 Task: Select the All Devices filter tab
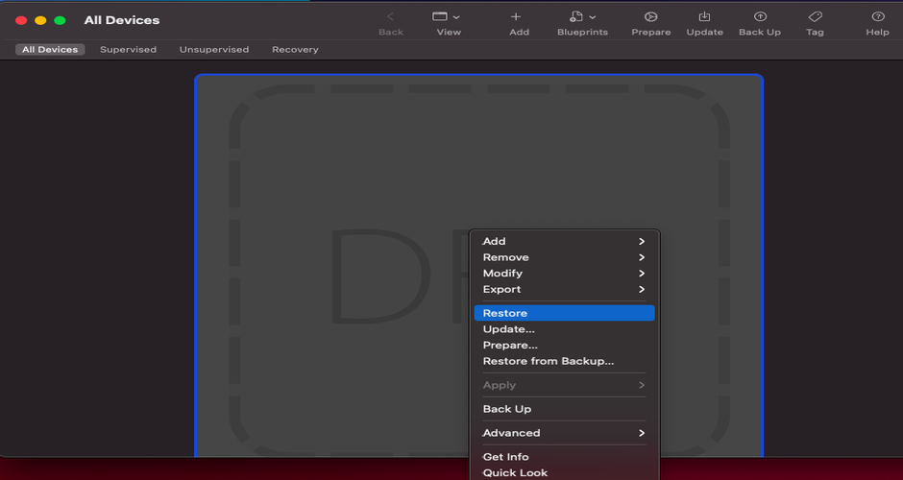click(50, 50)
